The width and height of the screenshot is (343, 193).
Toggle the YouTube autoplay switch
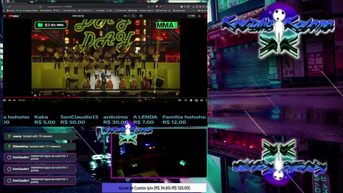[180, 100]
